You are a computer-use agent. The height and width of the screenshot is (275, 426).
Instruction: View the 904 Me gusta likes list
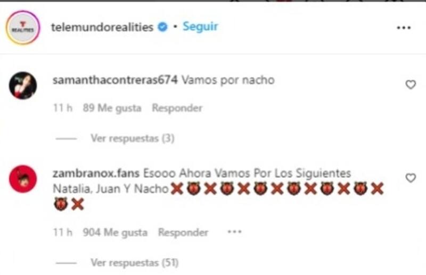[x=115, y=233]
